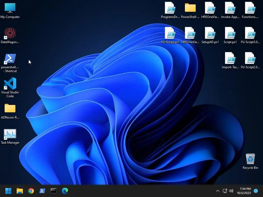The image size is (263, 197).
Task: Open the clock showing 7:34 PM
Action: pos(244,191)
